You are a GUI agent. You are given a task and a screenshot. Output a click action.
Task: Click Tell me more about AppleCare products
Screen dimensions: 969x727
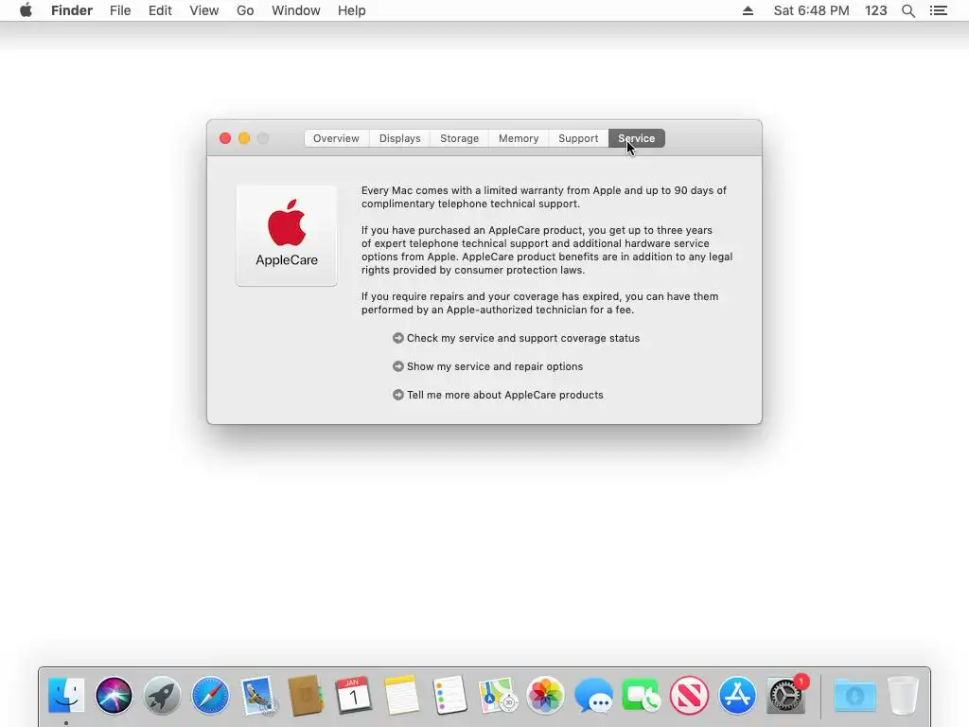pos(505,395)
